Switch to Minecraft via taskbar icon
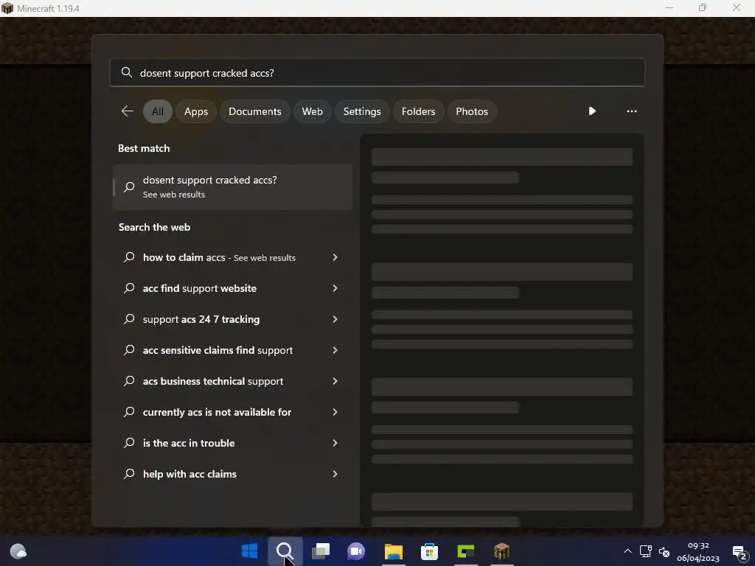Screen dimensions: 755x566 pyautogui.click(x=501, y=551)
